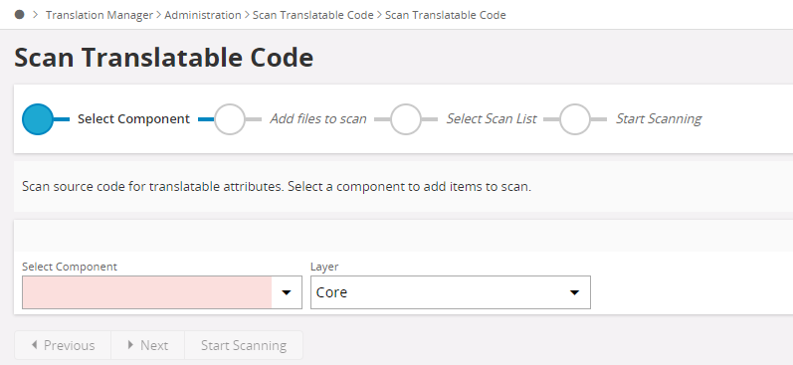Go to Administration breadcrumb link
Image resolution: width=793 pixels, height=365 pixels.
tap(203, 15)
